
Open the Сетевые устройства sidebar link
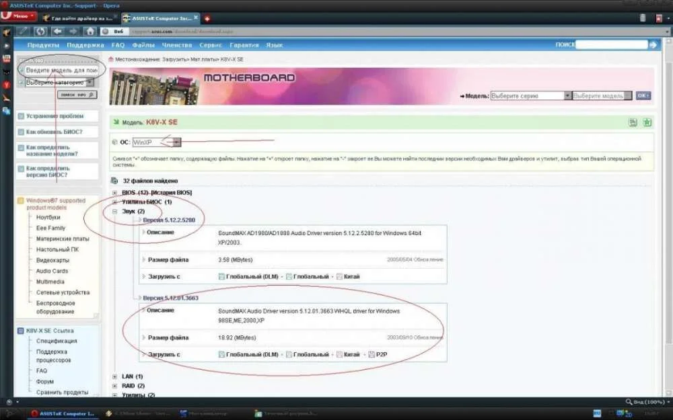[63, 292]
